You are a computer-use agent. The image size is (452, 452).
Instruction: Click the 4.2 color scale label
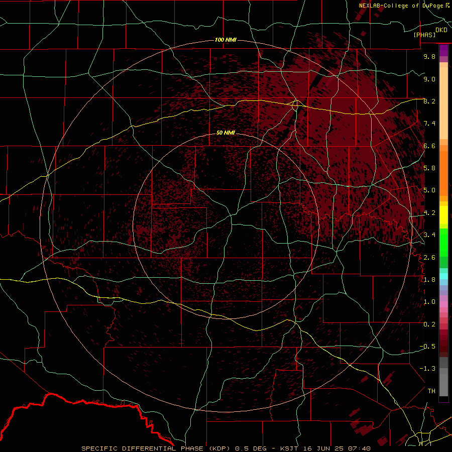pyautogui.click(x=429, y=213)
